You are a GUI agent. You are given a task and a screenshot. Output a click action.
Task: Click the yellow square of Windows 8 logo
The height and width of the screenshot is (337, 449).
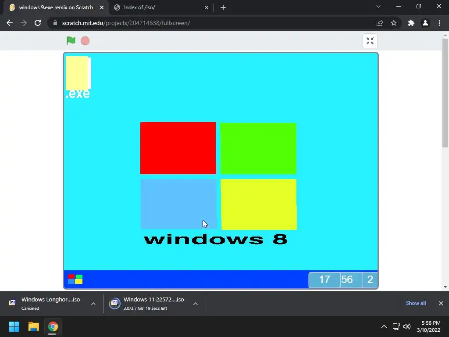[259, 204]
